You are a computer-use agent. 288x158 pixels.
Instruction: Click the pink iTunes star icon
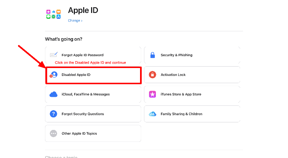pos(152,94)
